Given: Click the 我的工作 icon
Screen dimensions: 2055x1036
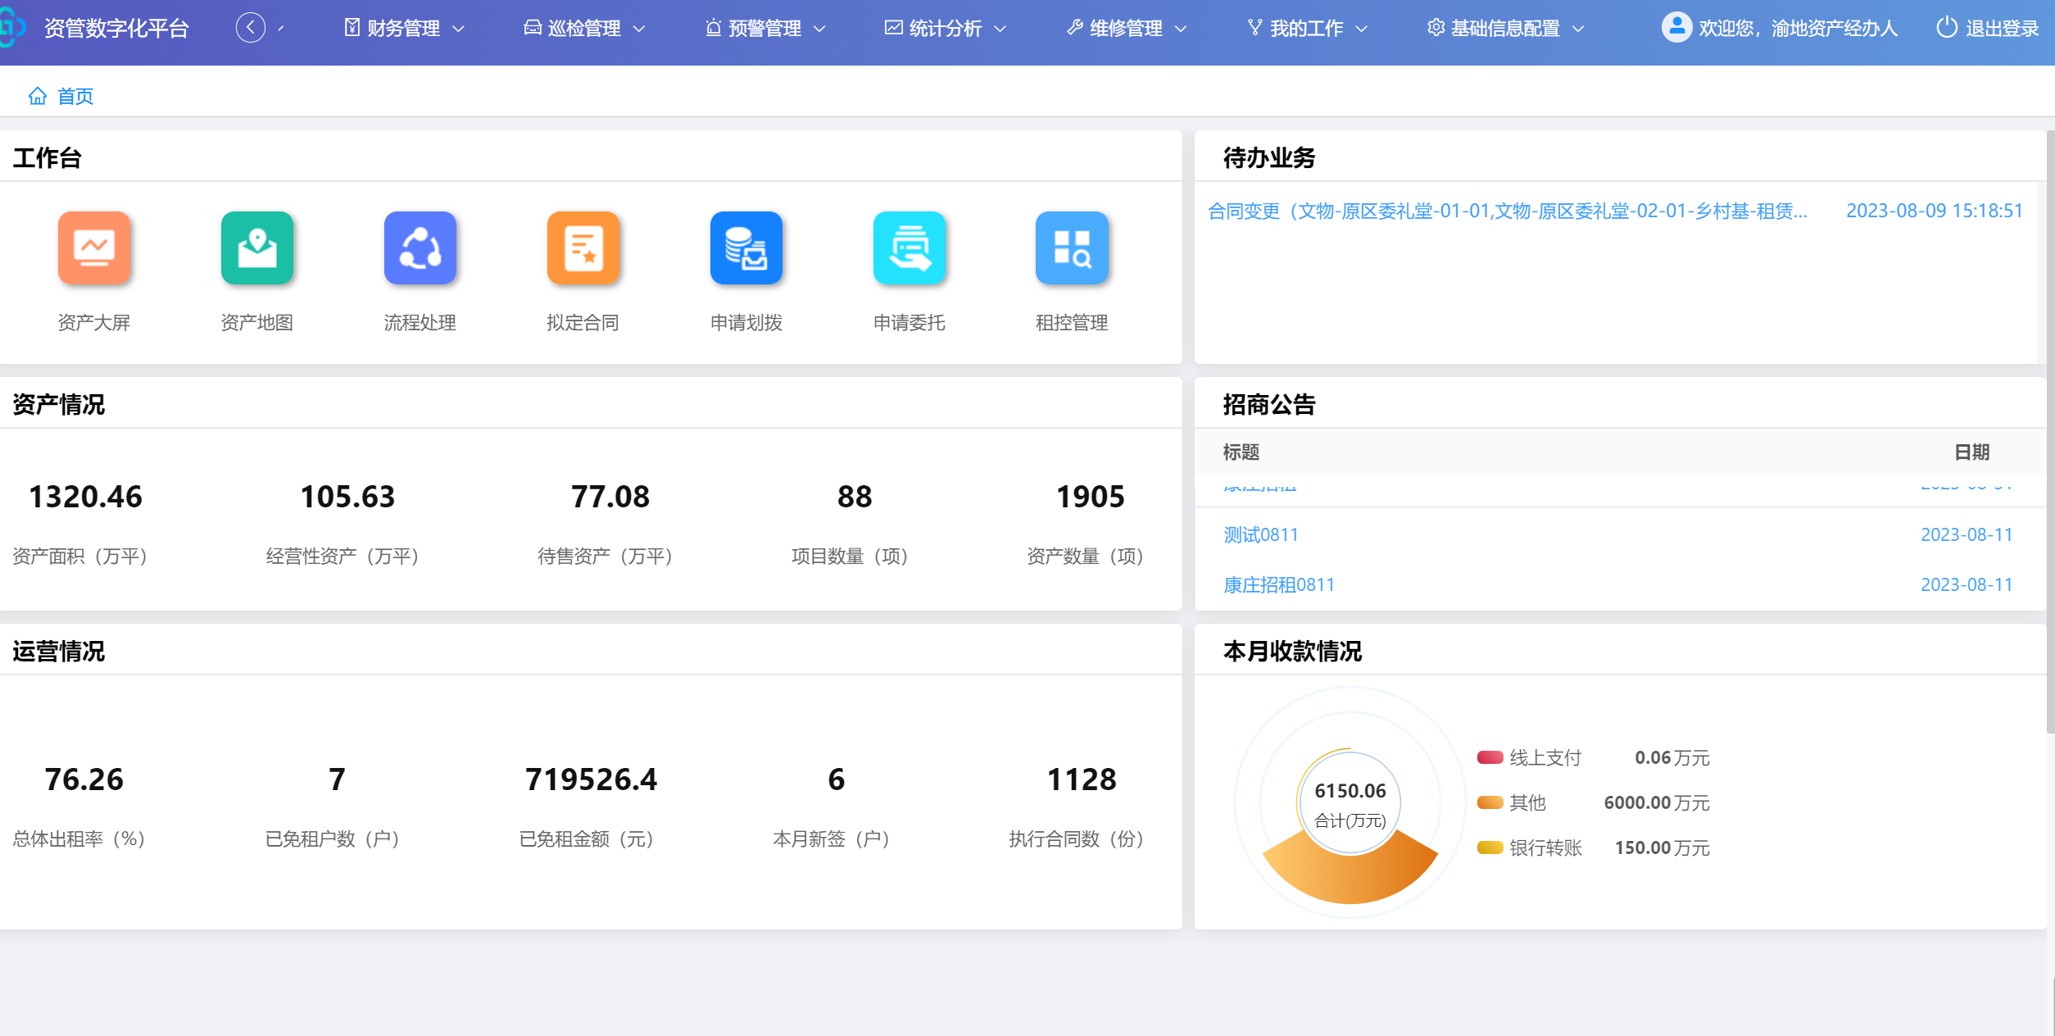Looking at the screenshot, I should click(x=1254, y=28).
